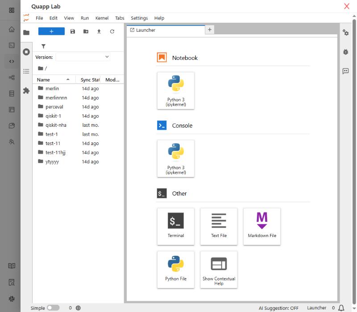
Task: Select the merlin folder
Action: click(79, 88)
